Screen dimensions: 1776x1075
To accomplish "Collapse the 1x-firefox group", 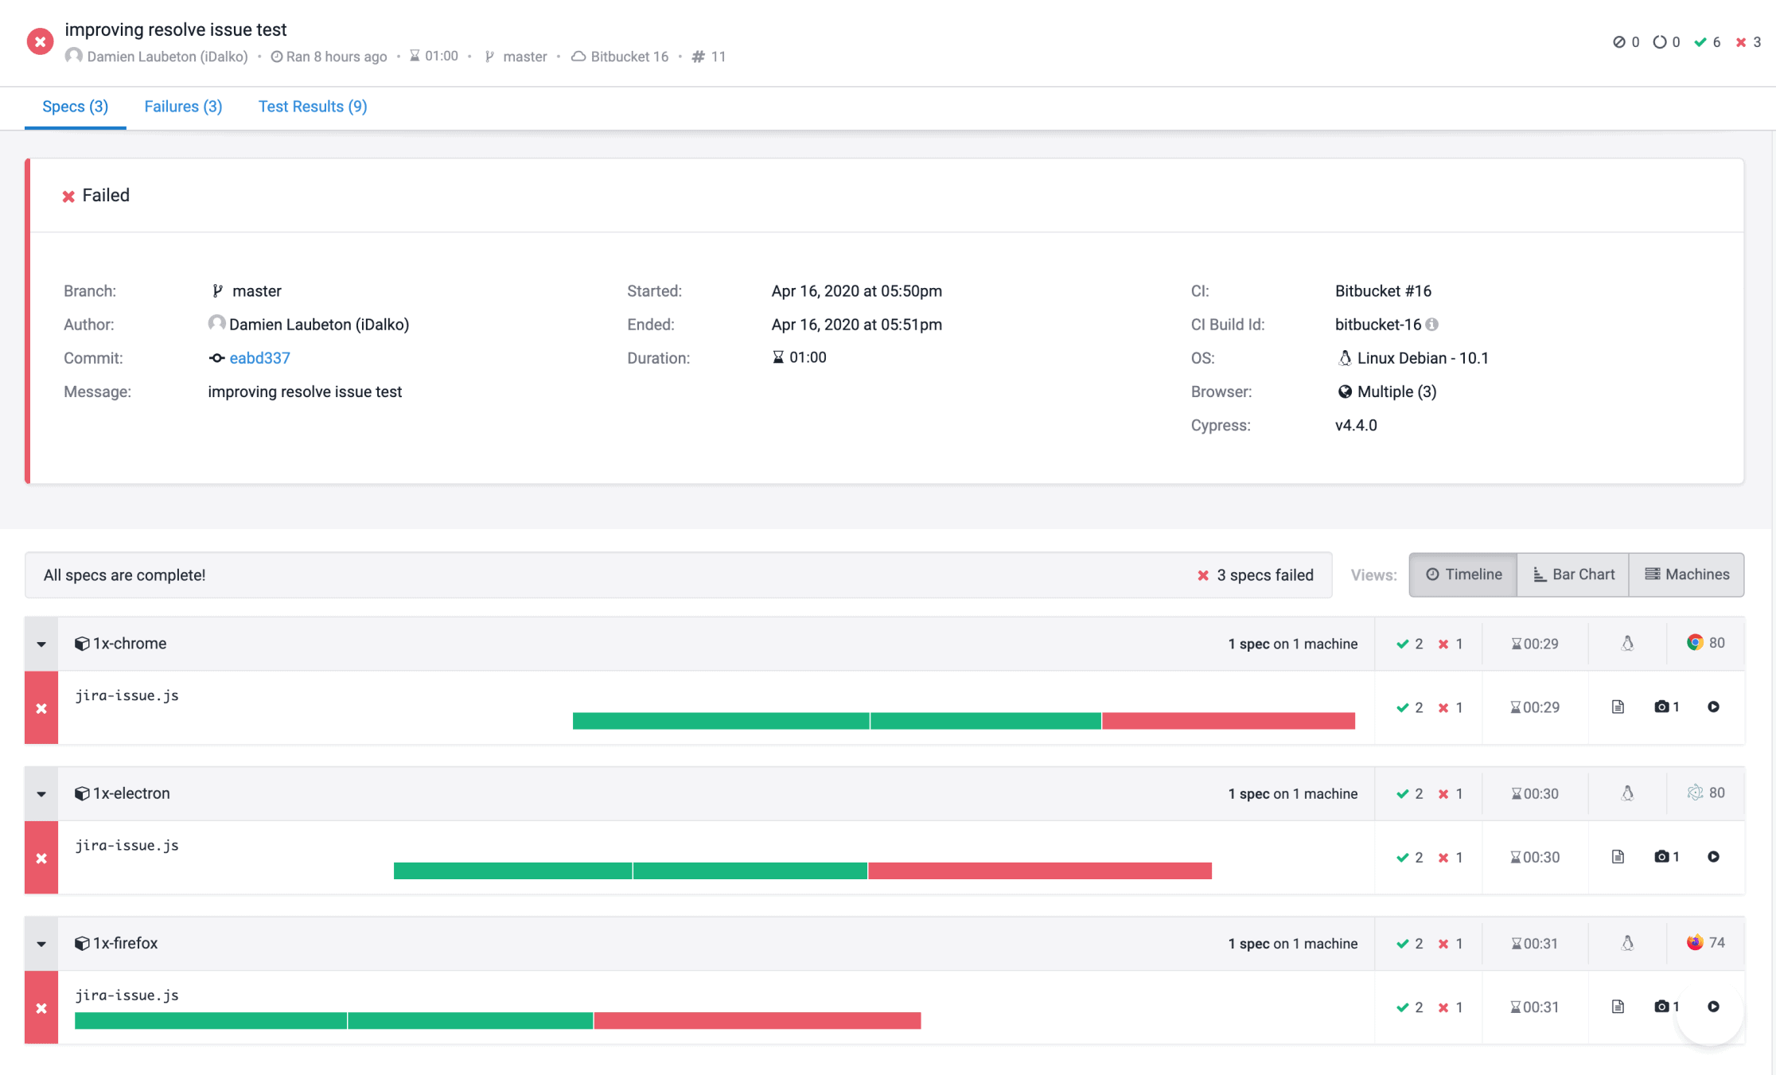I will [41, 944].
